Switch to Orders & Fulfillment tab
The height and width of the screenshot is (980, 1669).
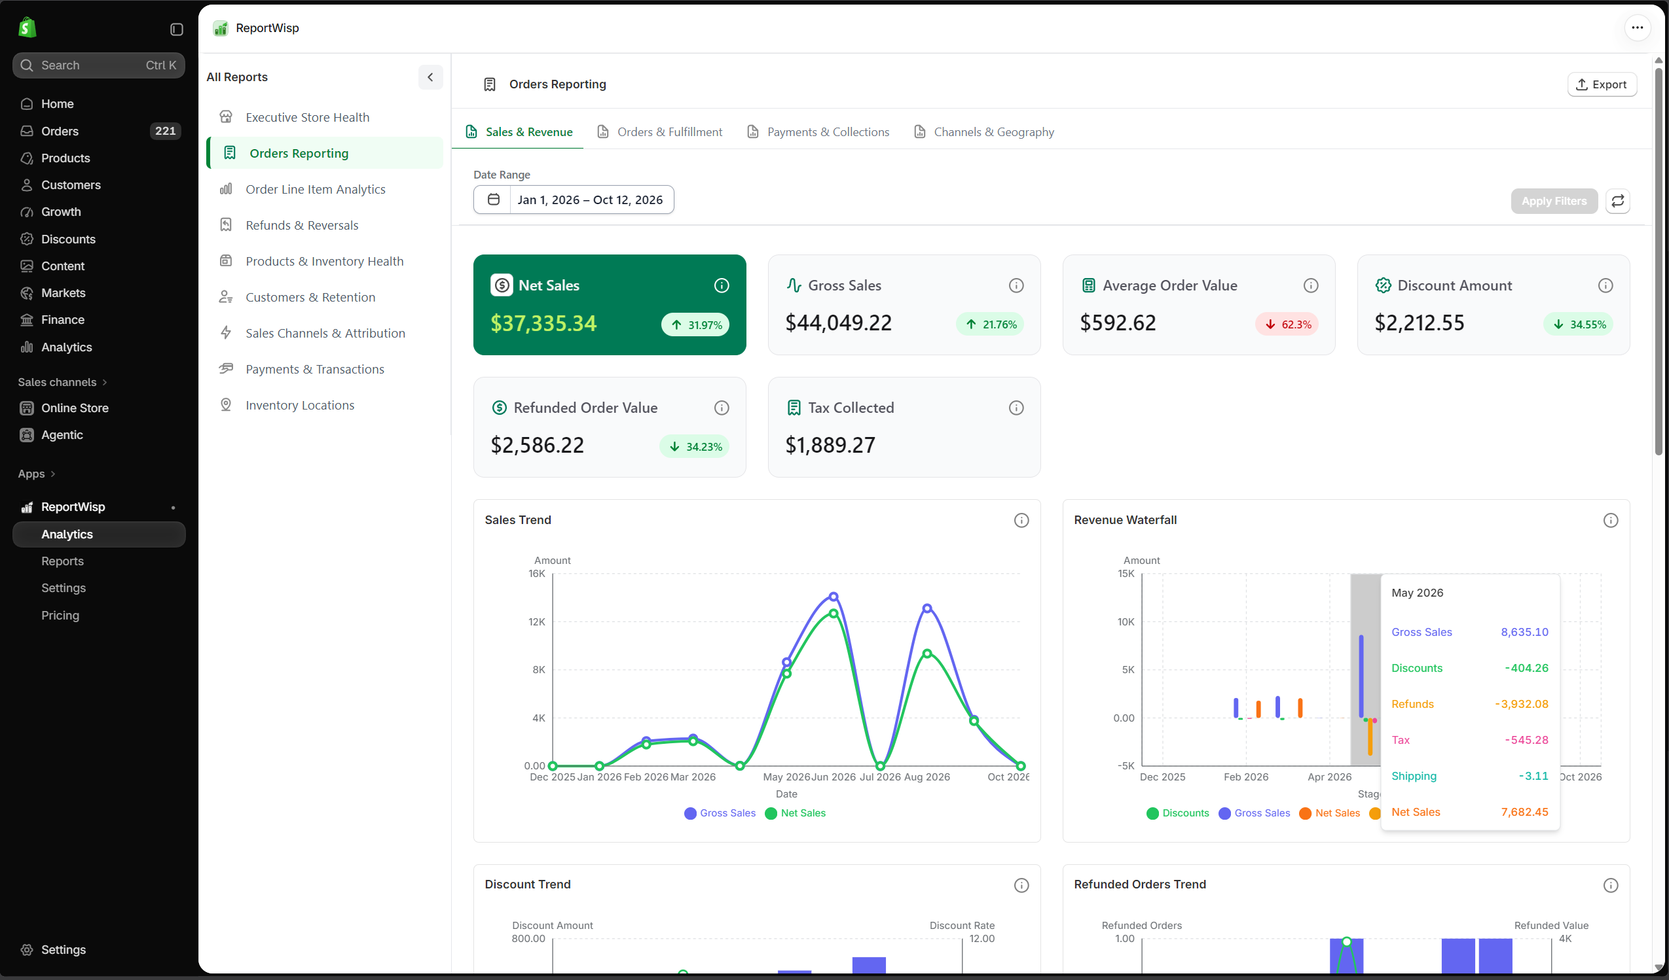(659, 131)
